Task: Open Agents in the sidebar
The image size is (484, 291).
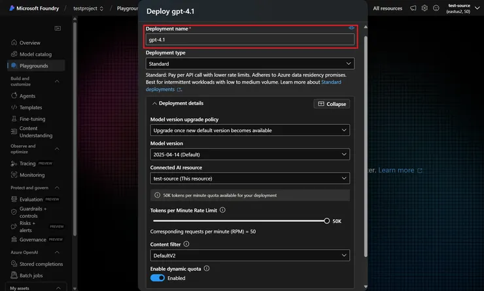Action: [27, 96]
